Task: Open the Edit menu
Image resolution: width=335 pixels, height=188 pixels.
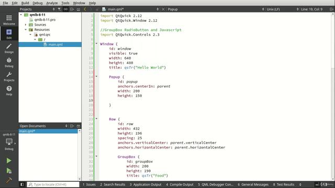Action: tap(15, 3)
